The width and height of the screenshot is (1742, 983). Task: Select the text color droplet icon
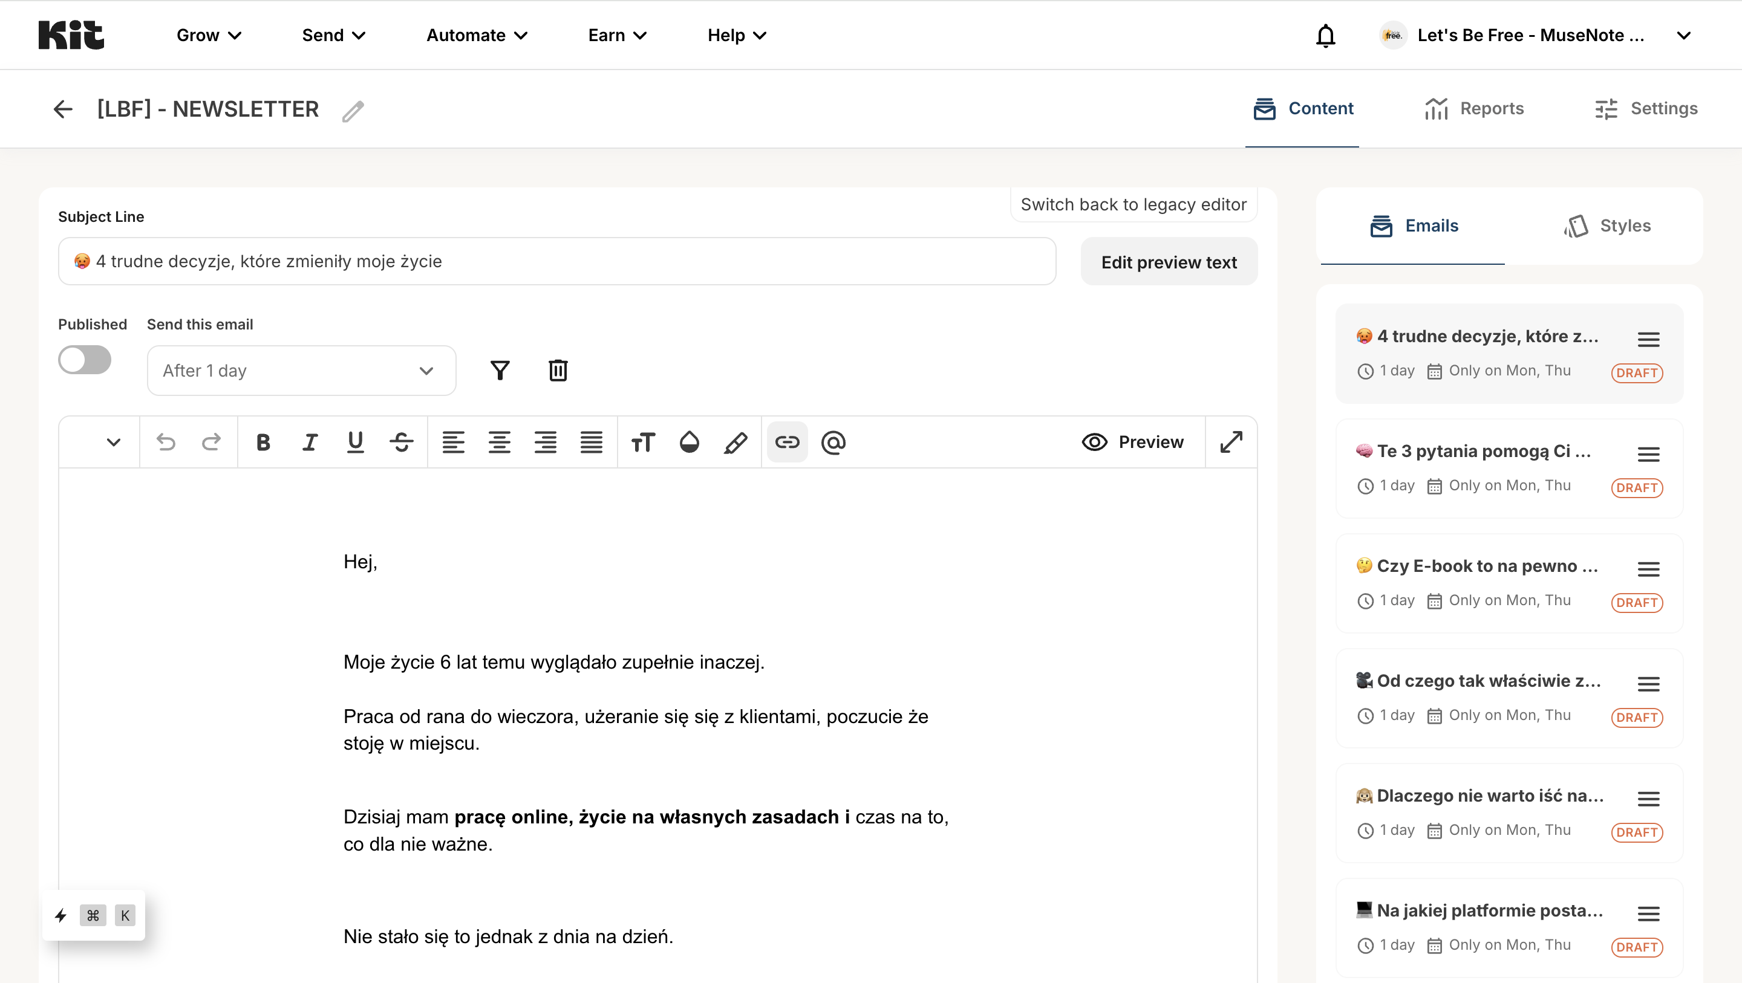point(689,442)
